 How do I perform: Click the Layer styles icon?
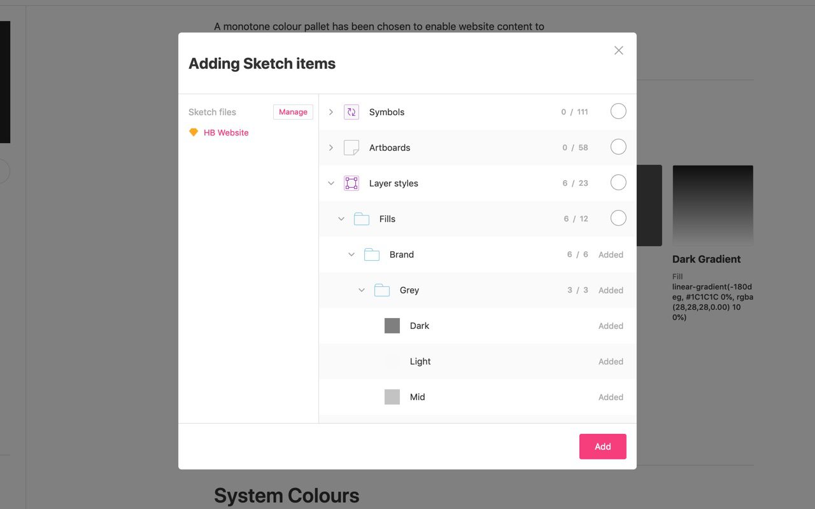pyautogui.click(x=351, y=183)
